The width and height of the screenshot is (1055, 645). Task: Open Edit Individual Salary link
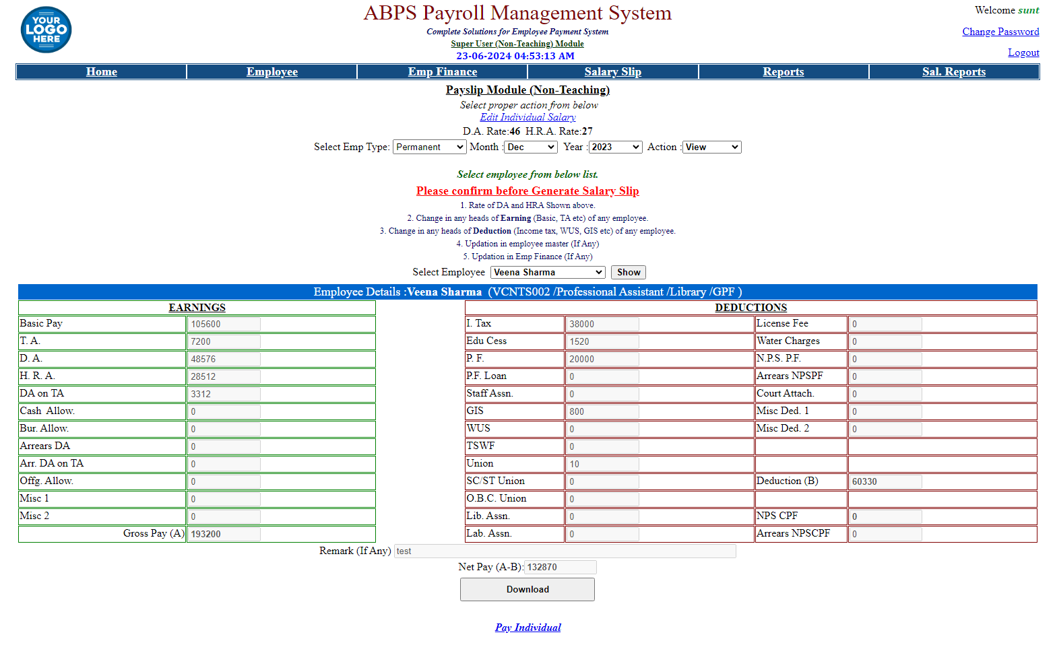[527, 117]
